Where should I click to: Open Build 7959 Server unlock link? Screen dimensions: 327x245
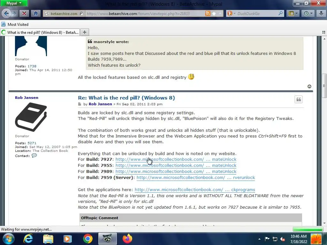coord(196,177)
